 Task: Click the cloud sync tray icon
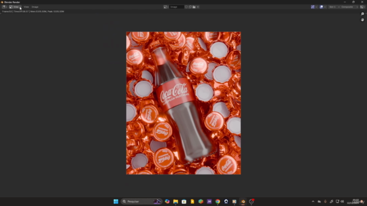pos(319,201)
